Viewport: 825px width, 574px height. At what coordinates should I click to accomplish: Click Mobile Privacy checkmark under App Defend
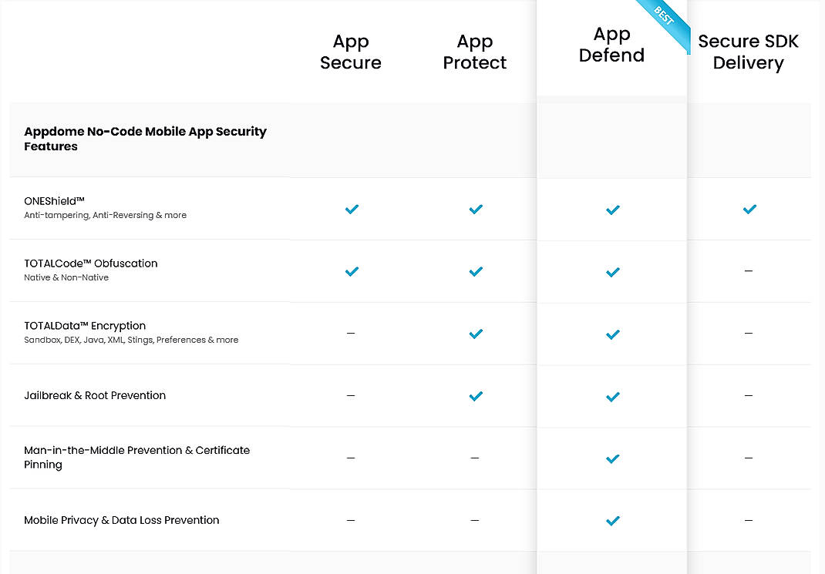point(612,521)
